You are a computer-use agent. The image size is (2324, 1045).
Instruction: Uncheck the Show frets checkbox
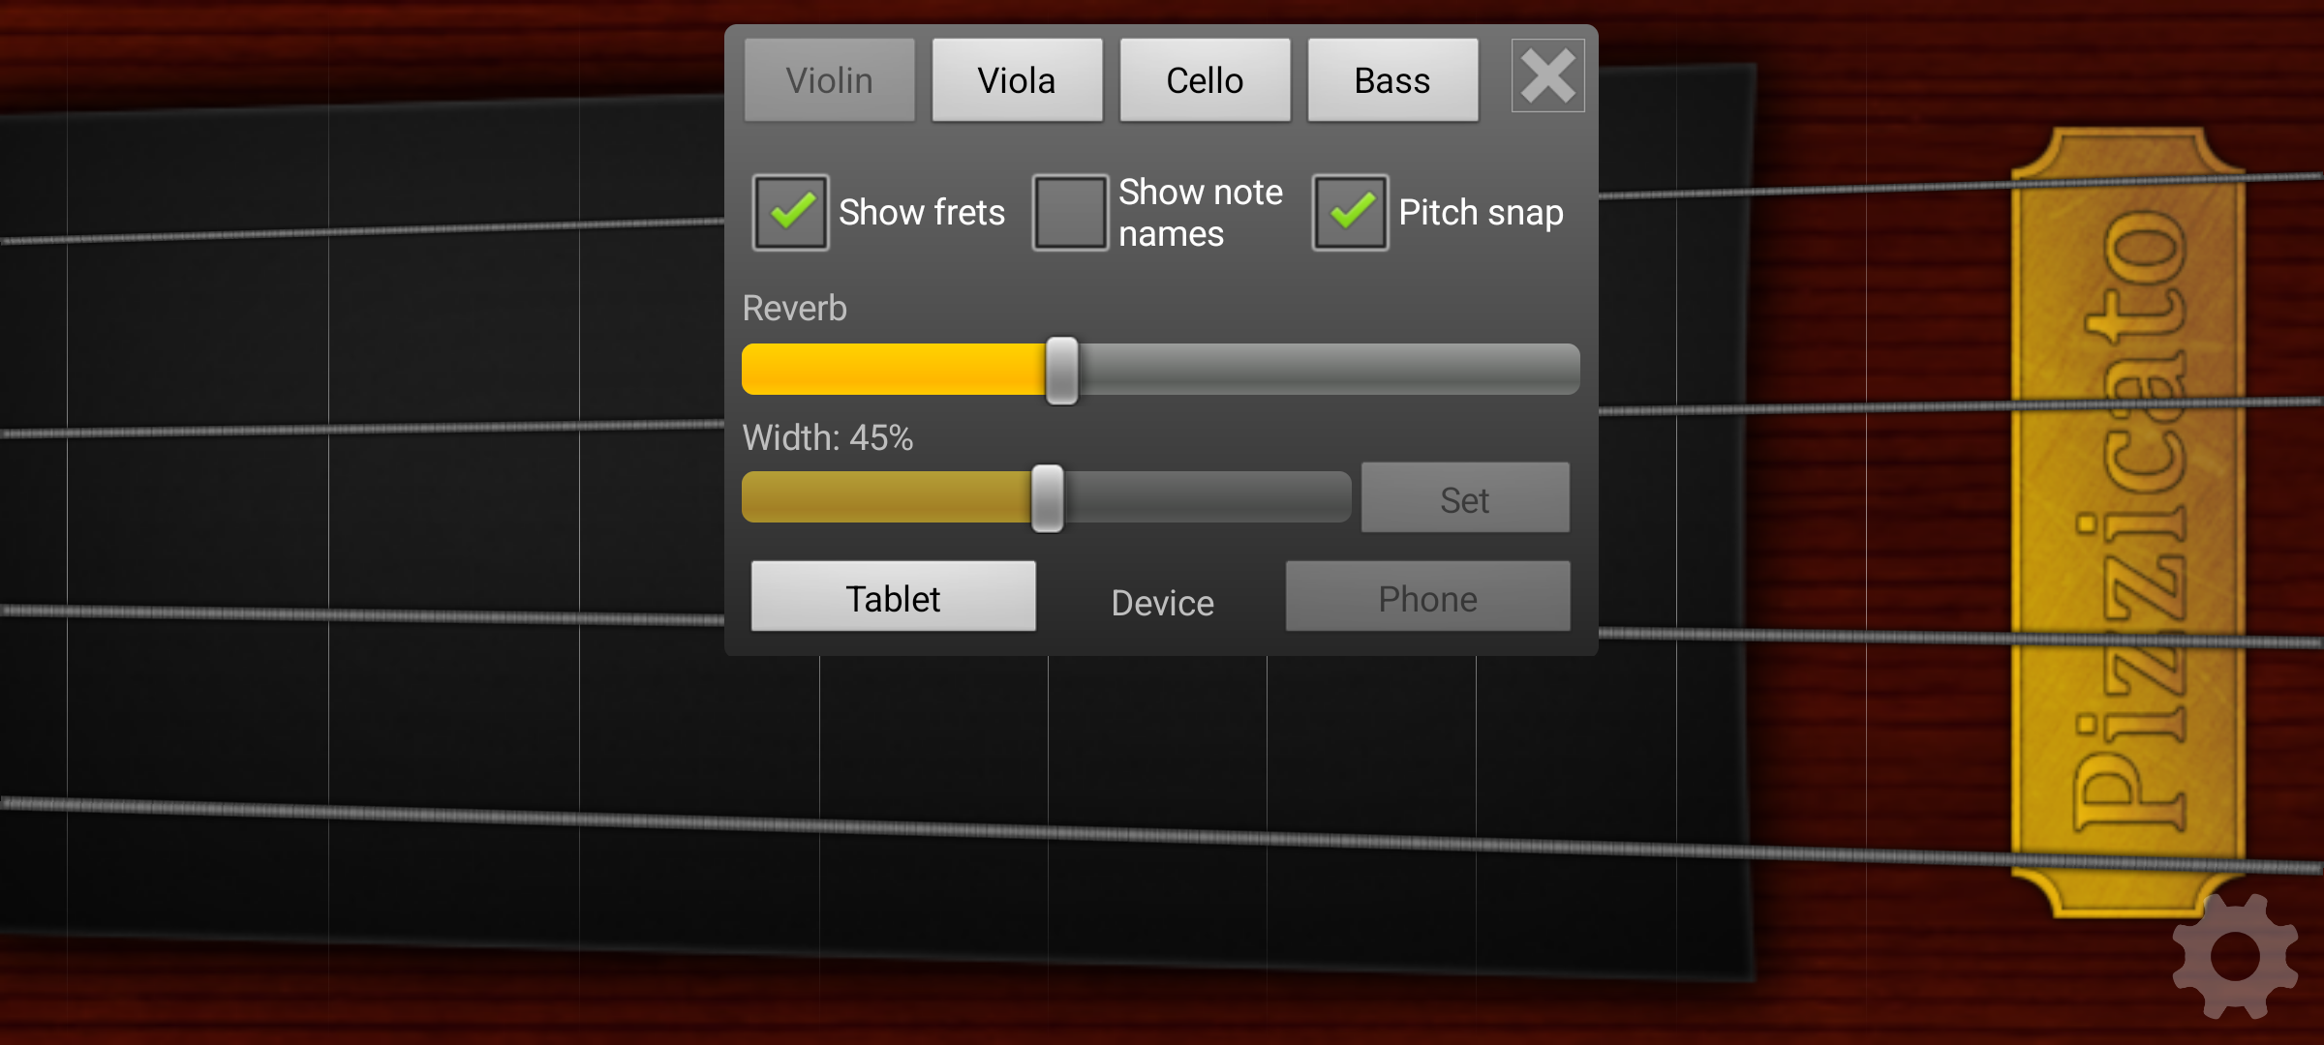(791, 212)
